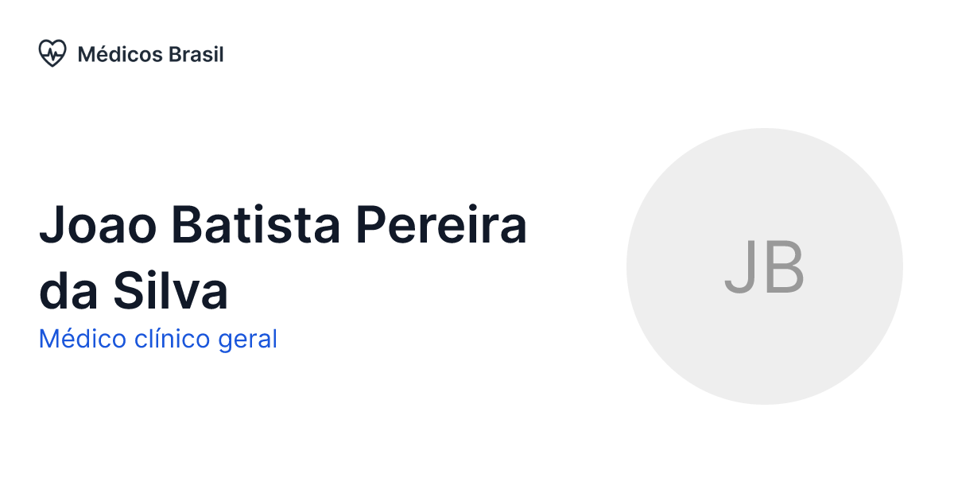Click the word Médico in the blue specialty

pyautogui.click(x=82, y=340)
